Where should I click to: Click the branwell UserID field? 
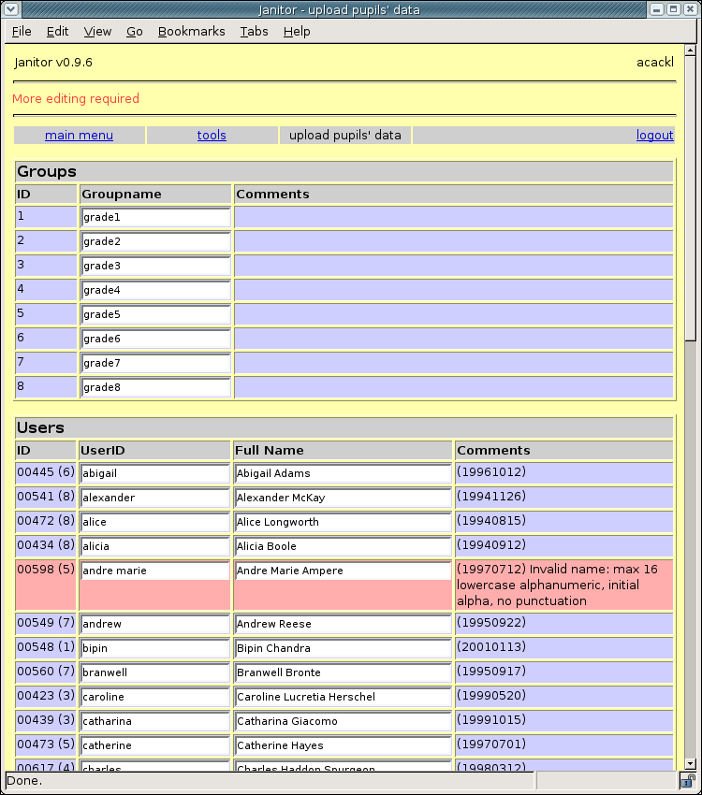(x=155, y=672)
